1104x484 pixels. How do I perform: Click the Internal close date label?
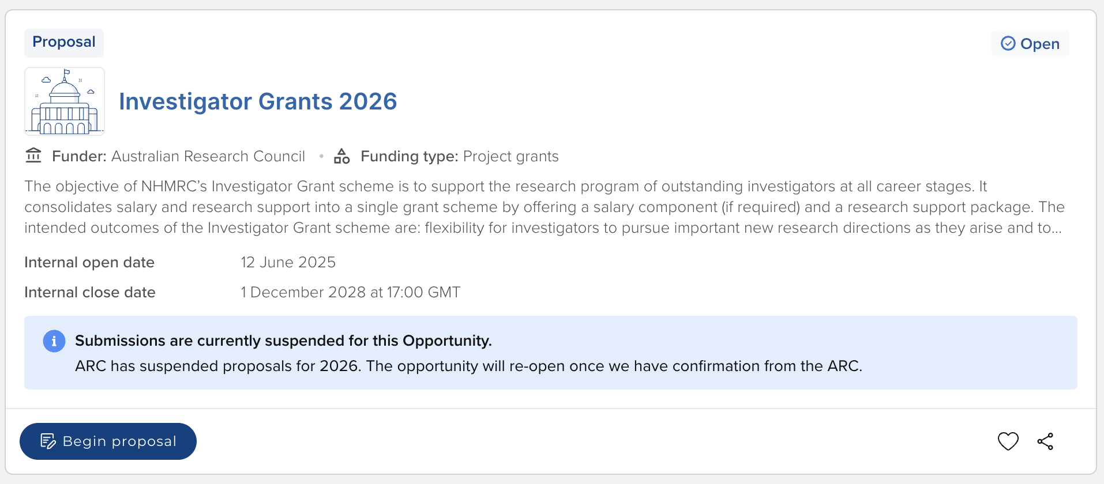click(x=90, y=292)
